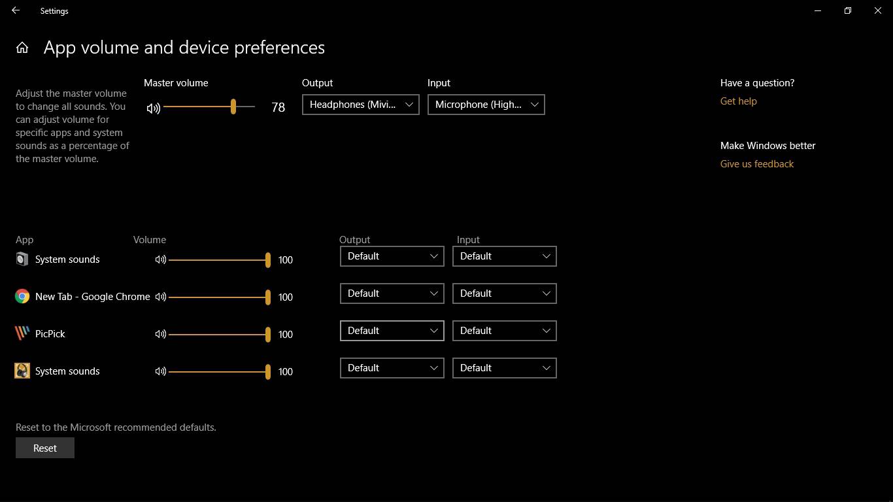Open the master Input Microphone dropdown
The height and width of the screenshot is (502, 893).
pos(486,105)
